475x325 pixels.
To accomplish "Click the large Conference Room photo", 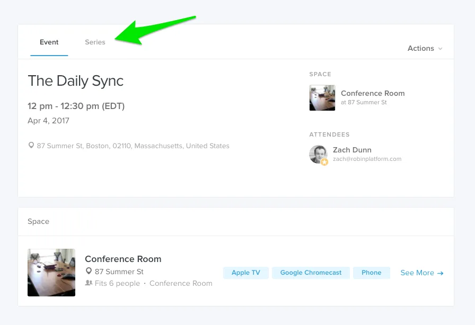I will [51, 273].
